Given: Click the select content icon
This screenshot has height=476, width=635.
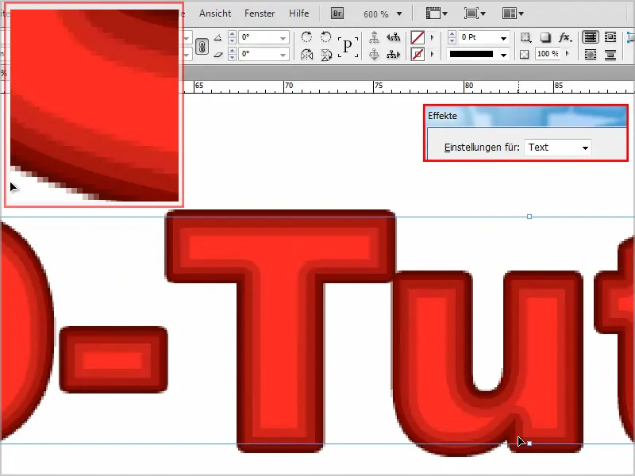Looking at the screenshot, I should [374, 54].
